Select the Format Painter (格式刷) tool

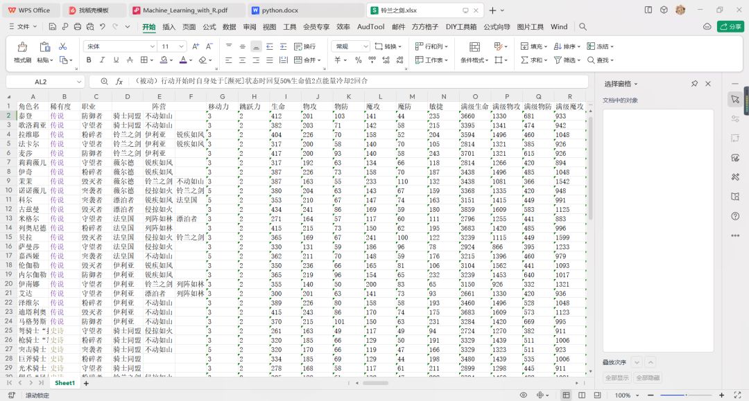point(22,53)
